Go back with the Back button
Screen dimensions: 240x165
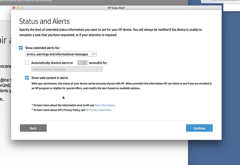(x=33, y=128)
